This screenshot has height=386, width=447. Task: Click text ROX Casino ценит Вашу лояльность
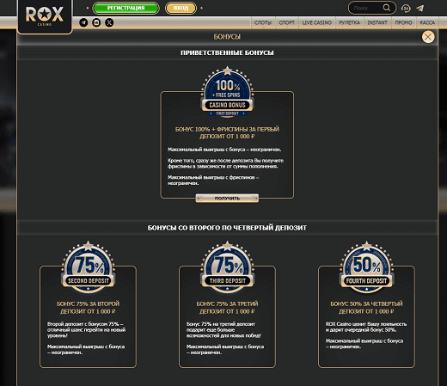point(366,327)
